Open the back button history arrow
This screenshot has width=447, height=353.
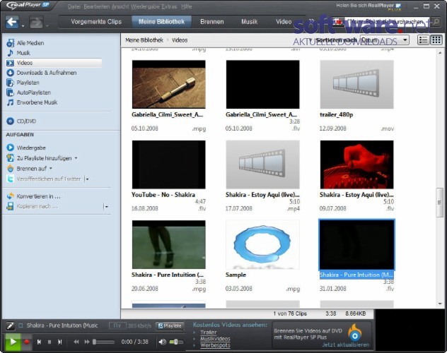pos(23,26)
